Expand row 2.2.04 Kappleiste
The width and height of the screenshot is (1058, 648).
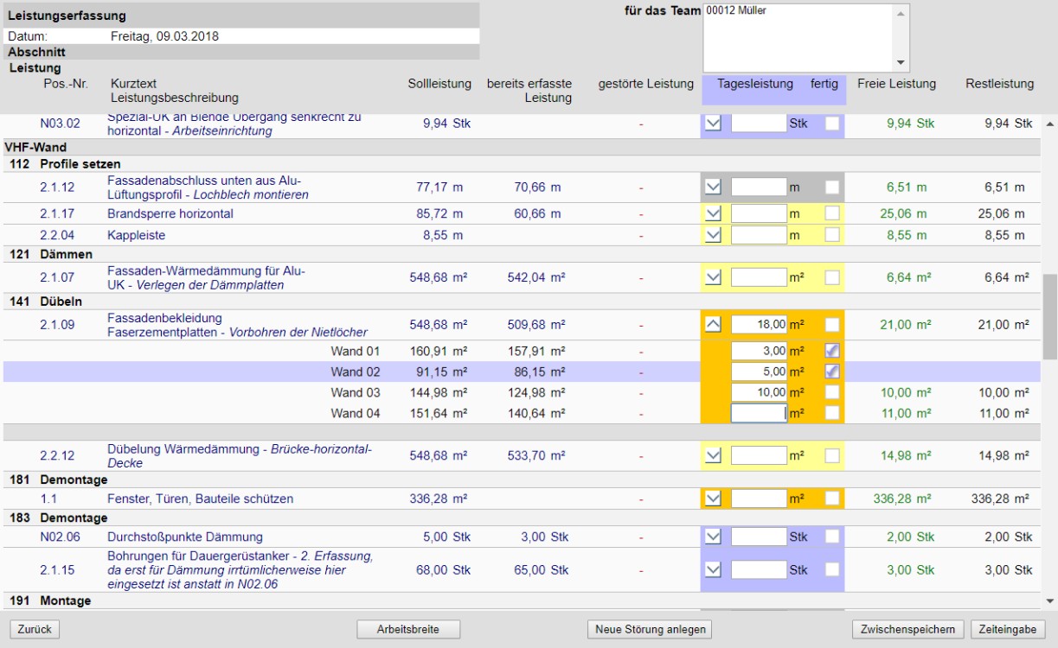tap(713, 234)
